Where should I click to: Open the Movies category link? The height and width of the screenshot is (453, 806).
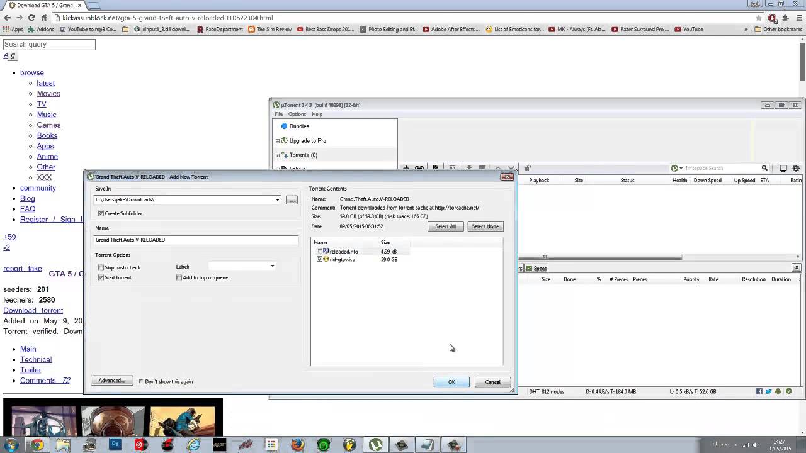(48, 94)
